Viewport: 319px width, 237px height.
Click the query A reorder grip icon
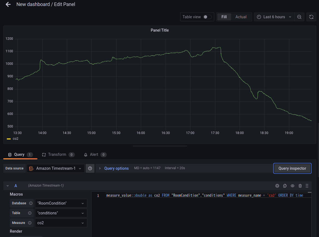[307, 186]
